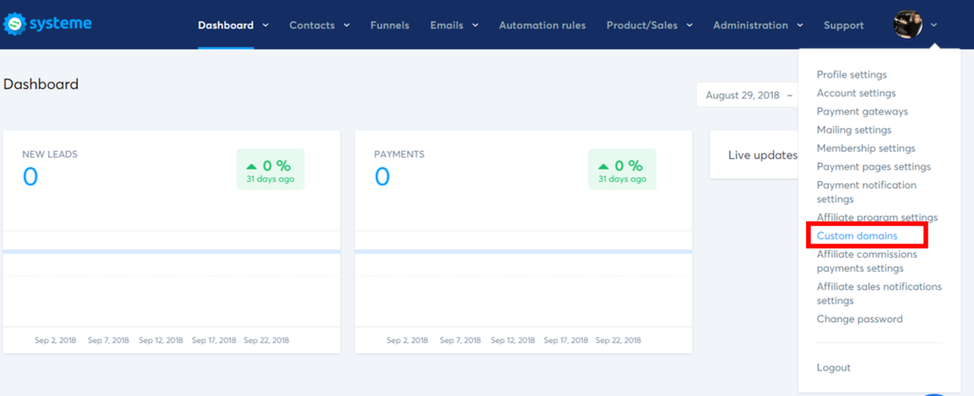This screenshot has width=974, height=396.
Task: Expand the Dashboard menu chevron
Action: [265, 25]
